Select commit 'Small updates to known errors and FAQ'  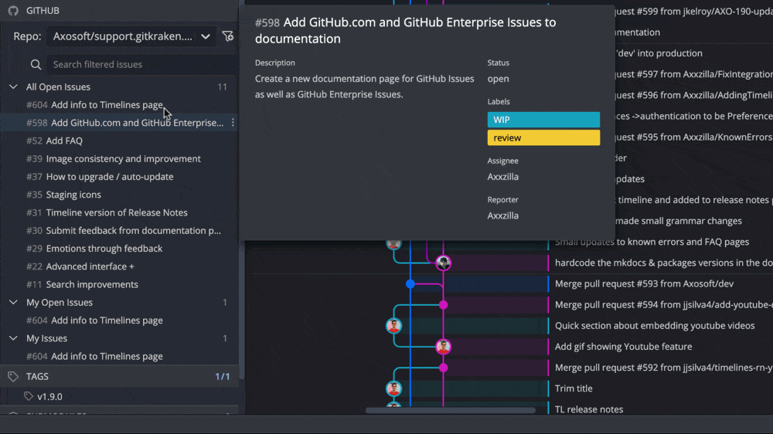click(x=652, y=242)
